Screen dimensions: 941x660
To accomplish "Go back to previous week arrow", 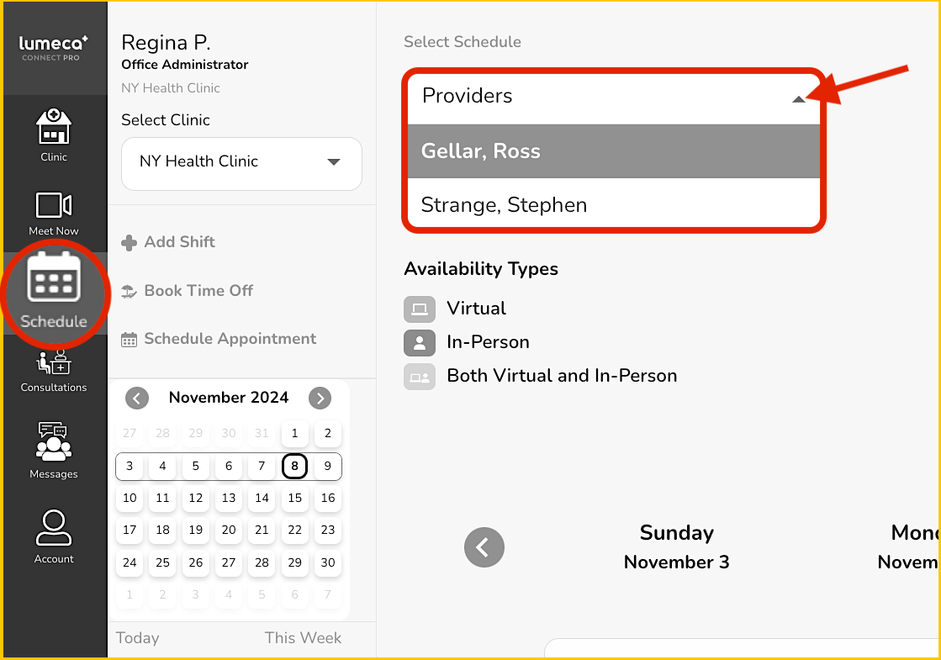I will click(x=484, y=547).
